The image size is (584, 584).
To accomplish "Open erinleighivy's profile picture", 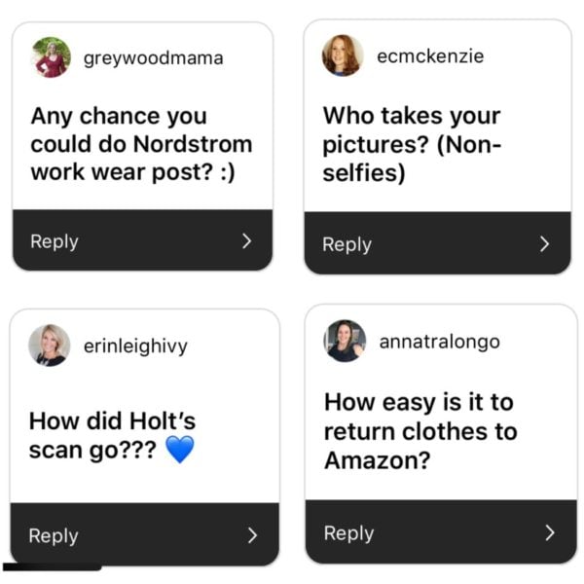I will (50, 346).
